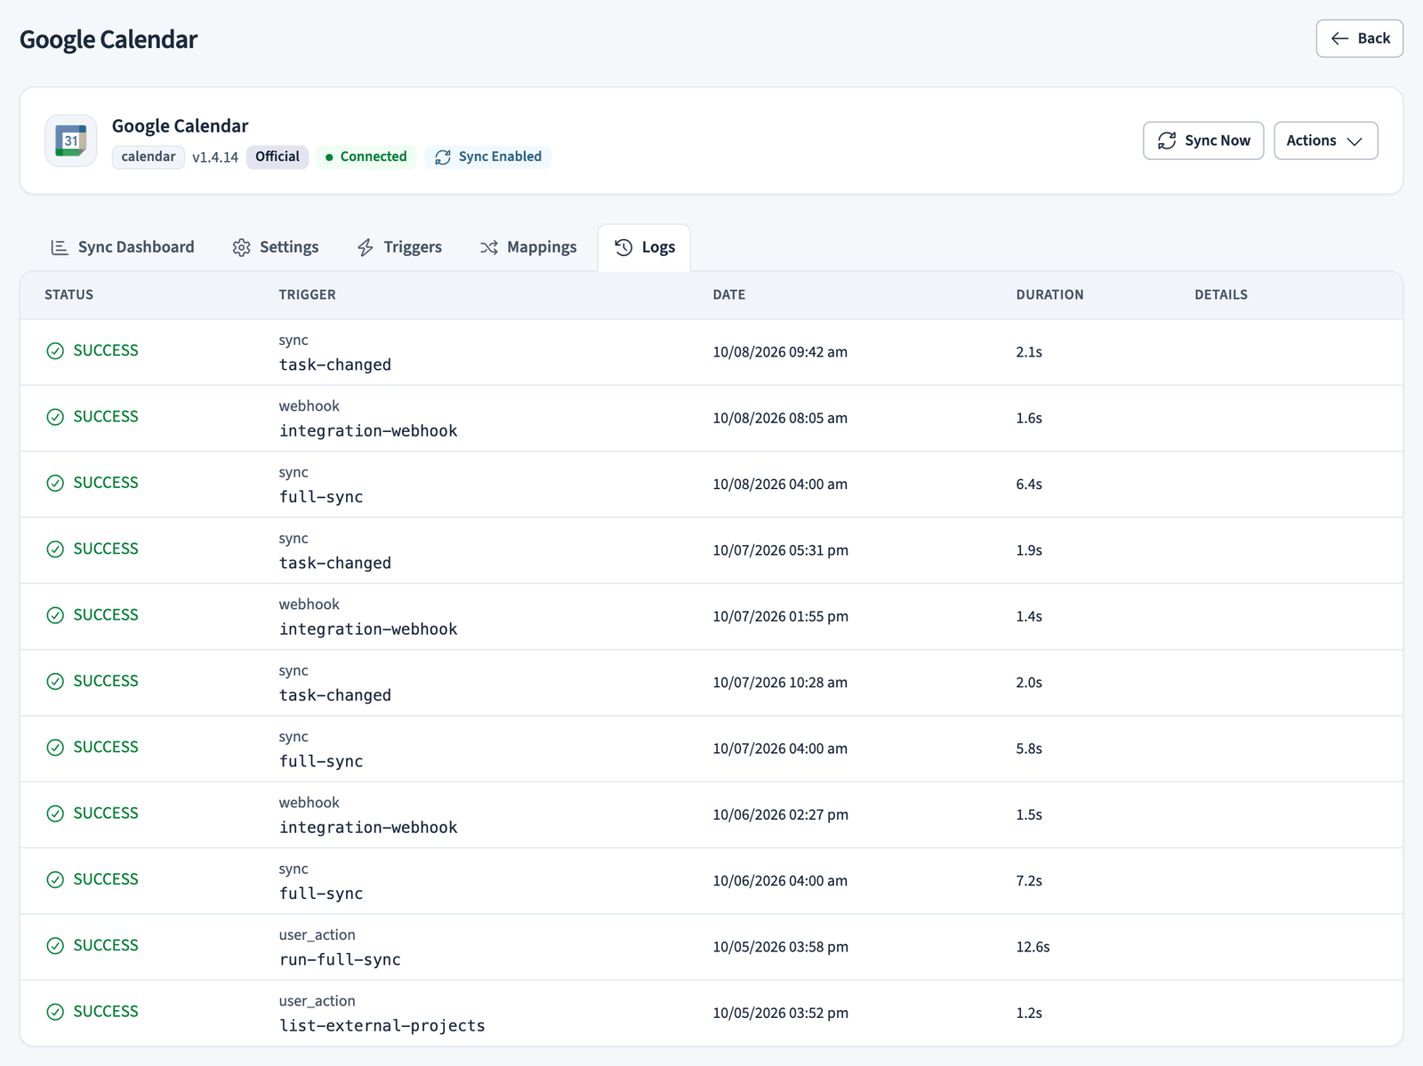Click the 7.2s duration value

coord(1029,881)
